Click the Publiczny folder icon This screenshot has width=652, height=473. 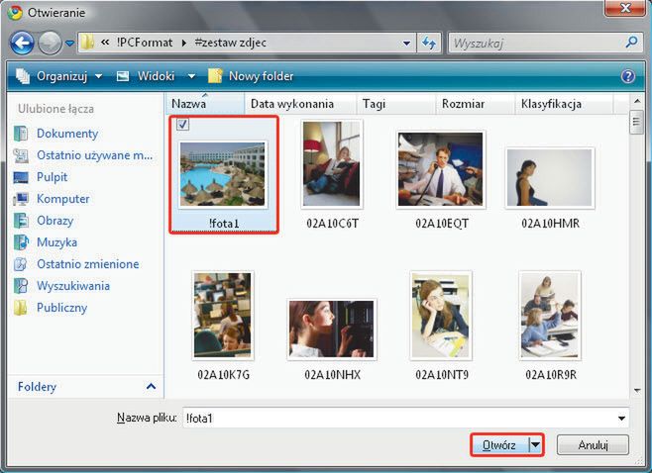click(x=20, y=308)
